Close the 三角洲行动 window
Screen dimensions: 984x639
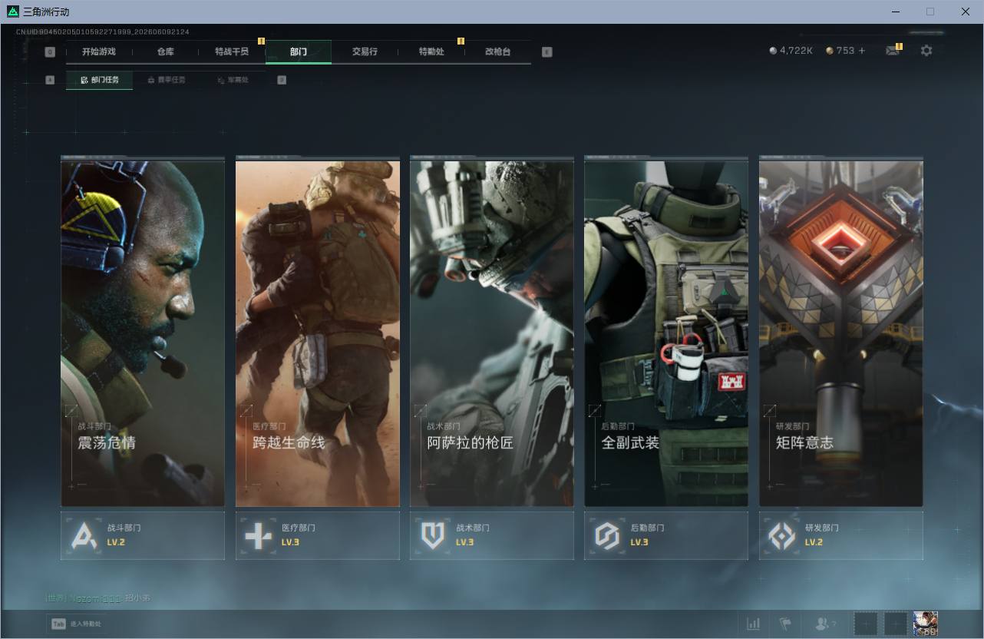(x=966, y=12)
